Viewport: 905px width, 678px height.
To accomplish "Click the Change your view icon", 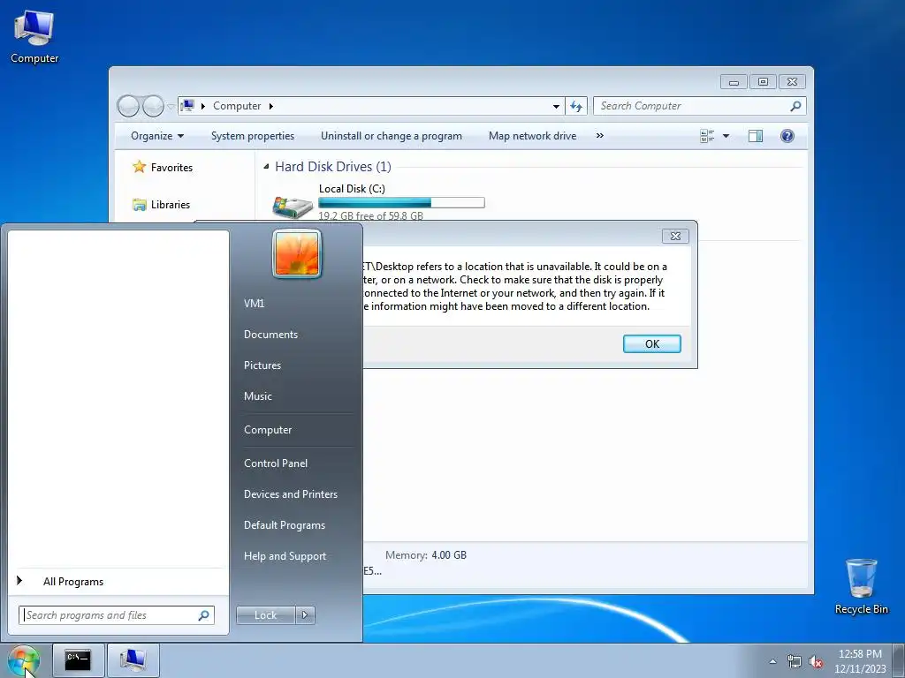I will pyautogui.click(x=707, y=136).
